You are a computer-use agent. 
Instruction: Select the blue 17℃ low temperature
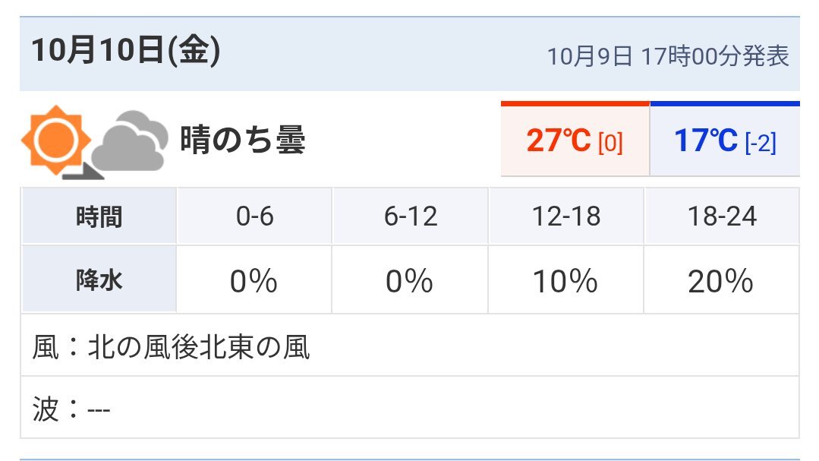click(706, 141)
